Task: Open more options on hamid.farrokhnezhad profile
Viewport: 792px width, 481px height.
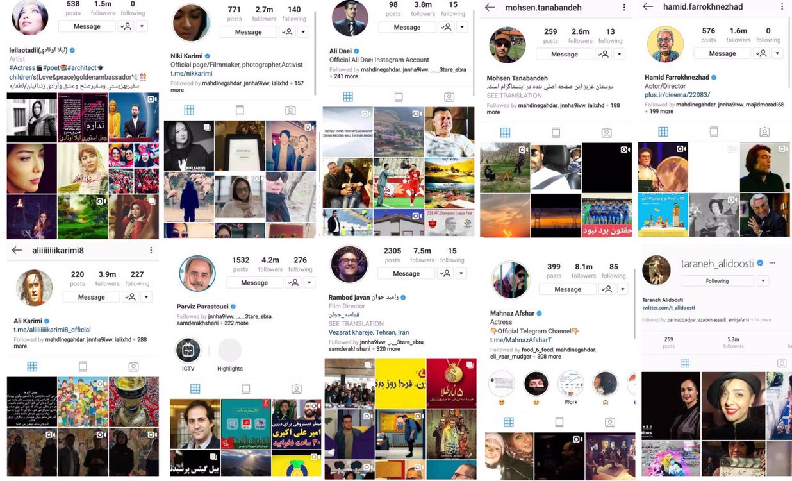Action: (782, 7)
